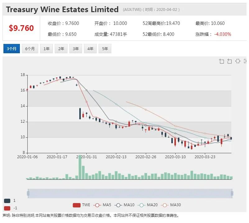This screenshot has width=249, height=223.
Task: Click the data zoom slider bar
Action: coord(130,193)
